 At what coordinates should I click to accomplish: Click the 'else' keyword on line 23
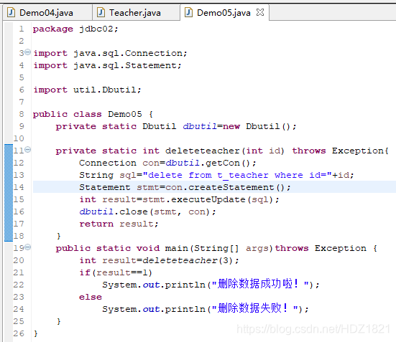(x=91, y=297)
